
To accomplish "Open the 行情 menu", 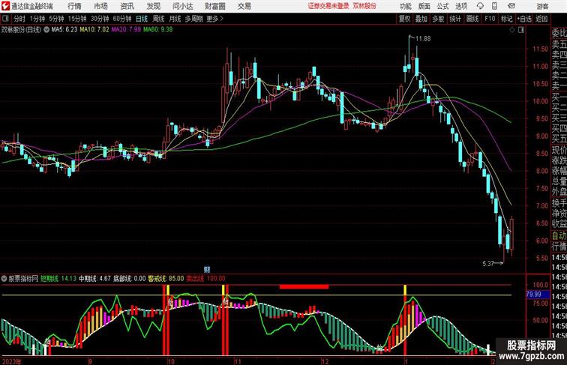I will point(74,6).
